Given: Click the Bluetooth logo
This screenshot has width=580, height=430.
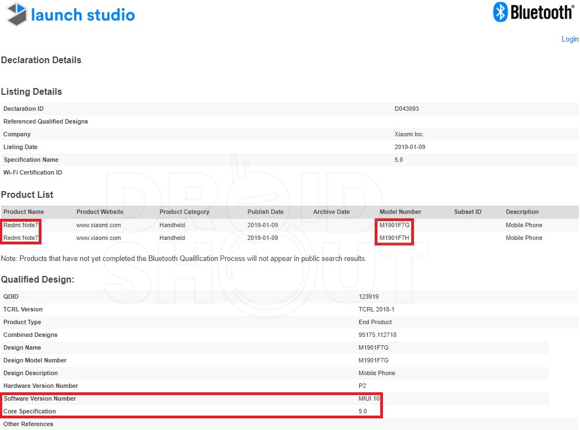Looking at the screenshot, I should [534, 12].
